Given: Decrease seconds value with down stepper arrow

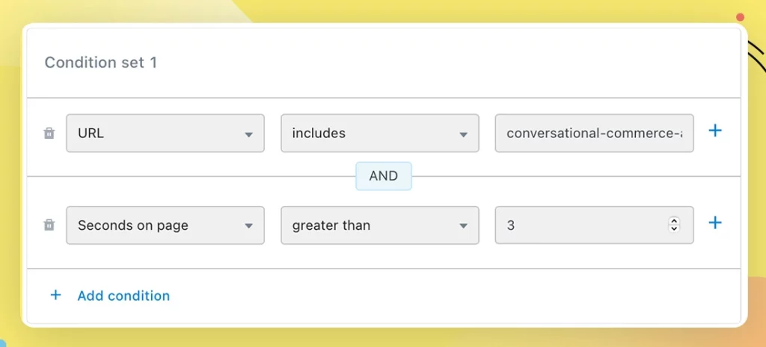Looking at the screenshot, I should pos(674,228).
